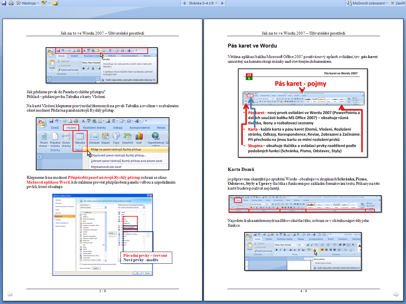
Task: Go to previous screen with top left arrow
Action: click(x=184, y=3)
